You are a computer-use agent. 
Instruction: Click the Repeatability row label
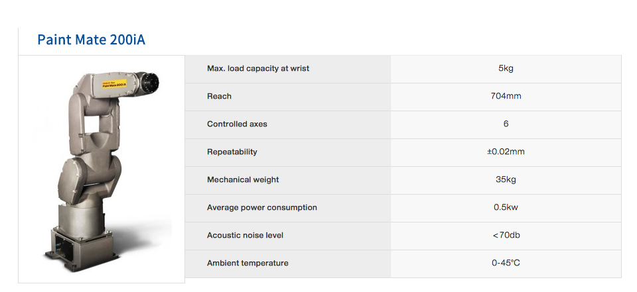[x=232, y=152]
